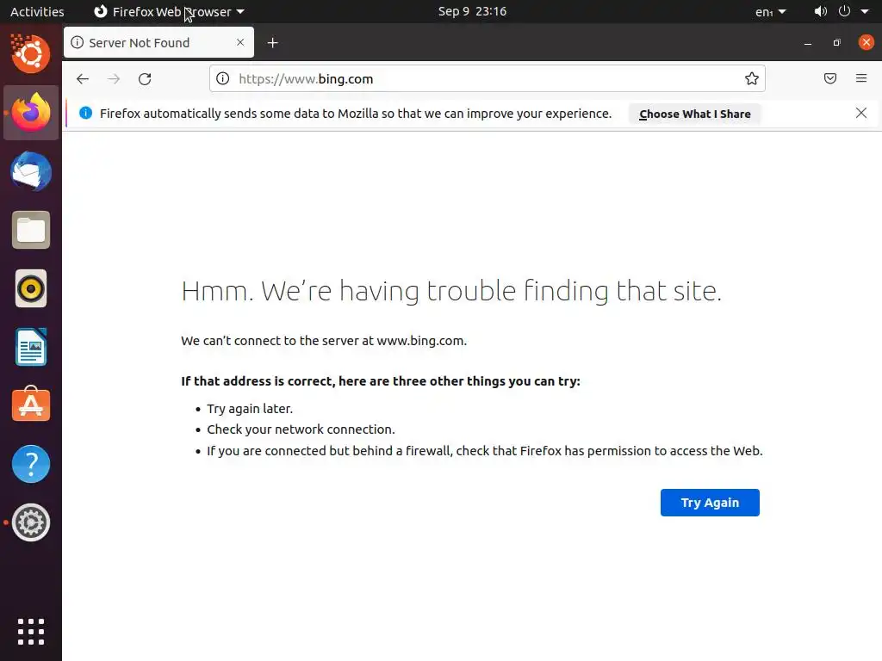
Task: Save page to Pocket
Action: click(x=829, y=78)
